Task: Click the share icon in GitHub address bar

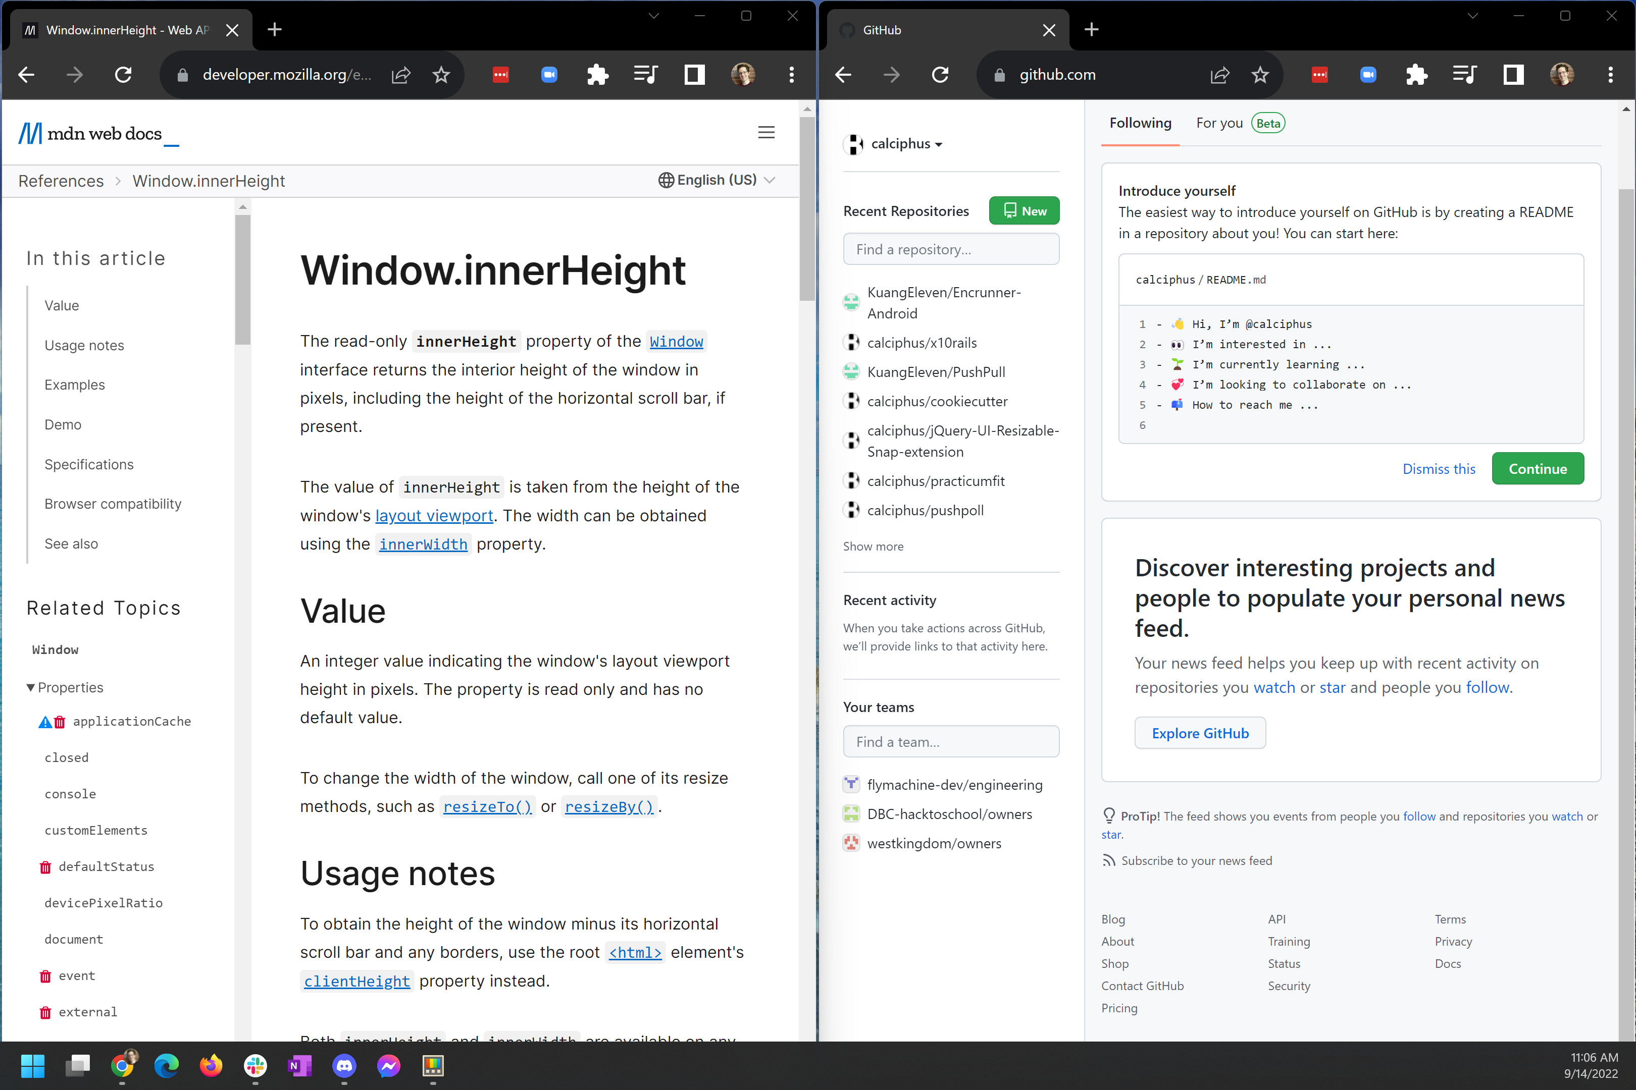Action: [x=1219, y=75]
